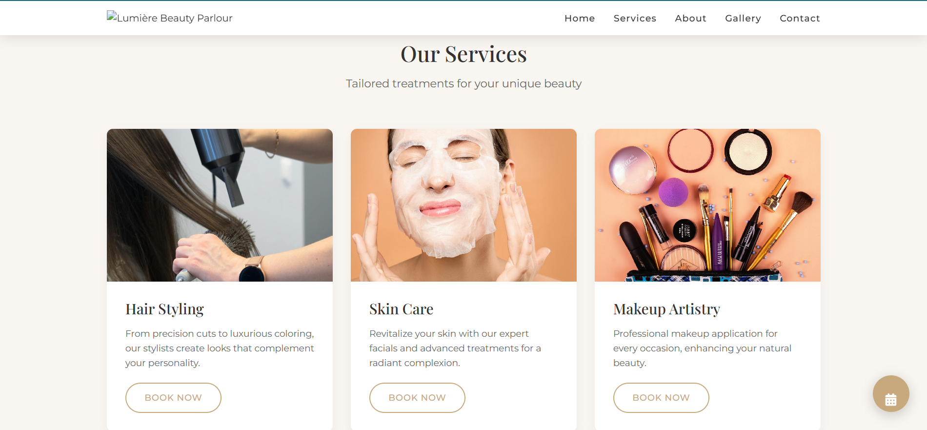Image resolution: width=927 pixels, height=430 pixels.
Task: Open the Contact nav link
Action: pos(800,18)
